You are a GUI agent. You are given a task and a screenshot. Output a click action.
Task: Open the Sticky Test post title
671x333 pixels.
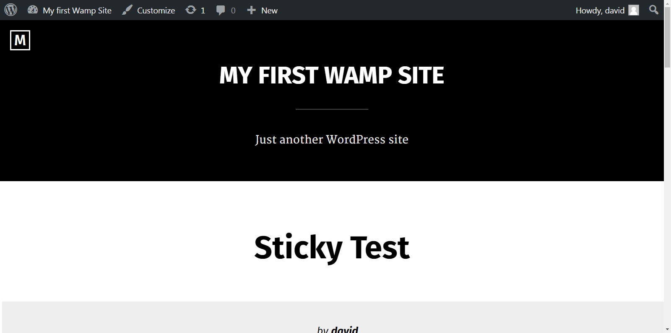click(332, 247)
